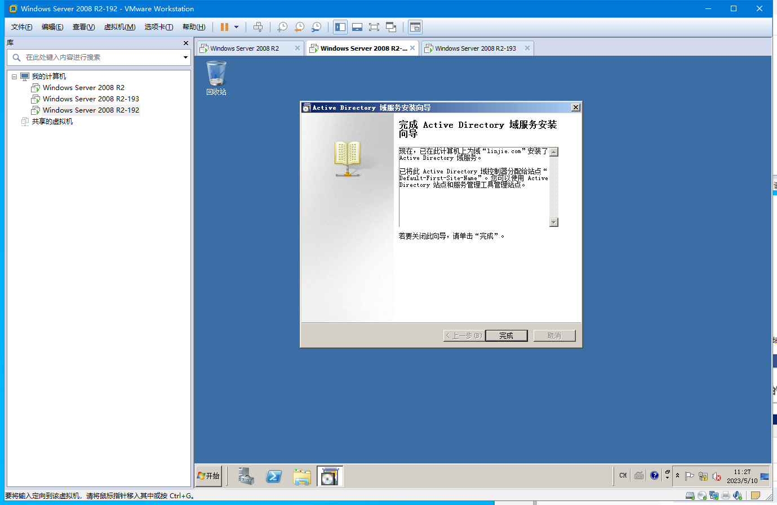The image size is (777, 505).
Task: Toggle the library sidebar view
Action: pyautogui.click(x=340, y=27)
